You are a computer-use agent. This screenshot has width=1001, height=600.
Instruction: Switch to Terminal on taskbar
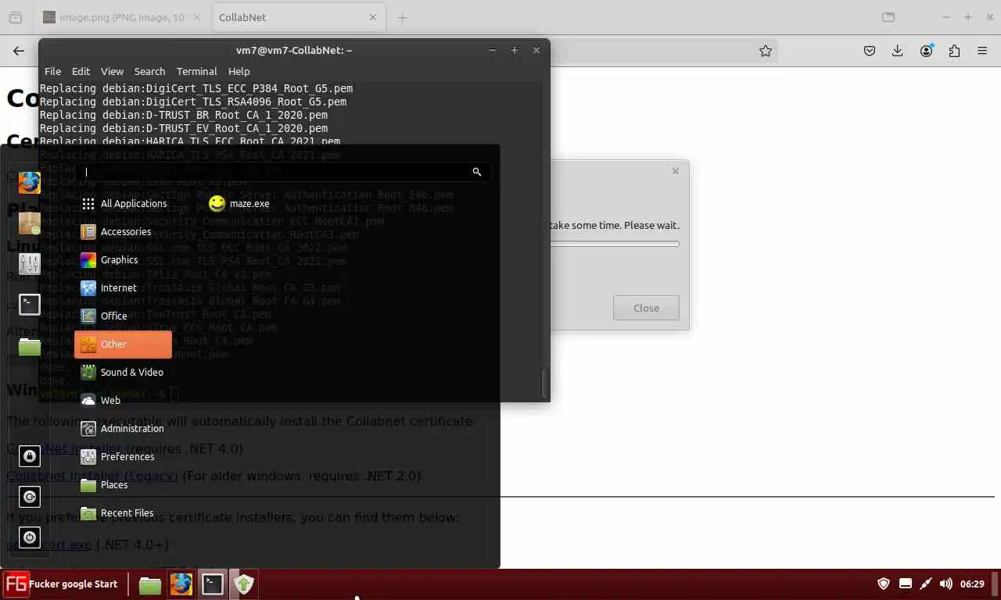[x=213, y=584]
